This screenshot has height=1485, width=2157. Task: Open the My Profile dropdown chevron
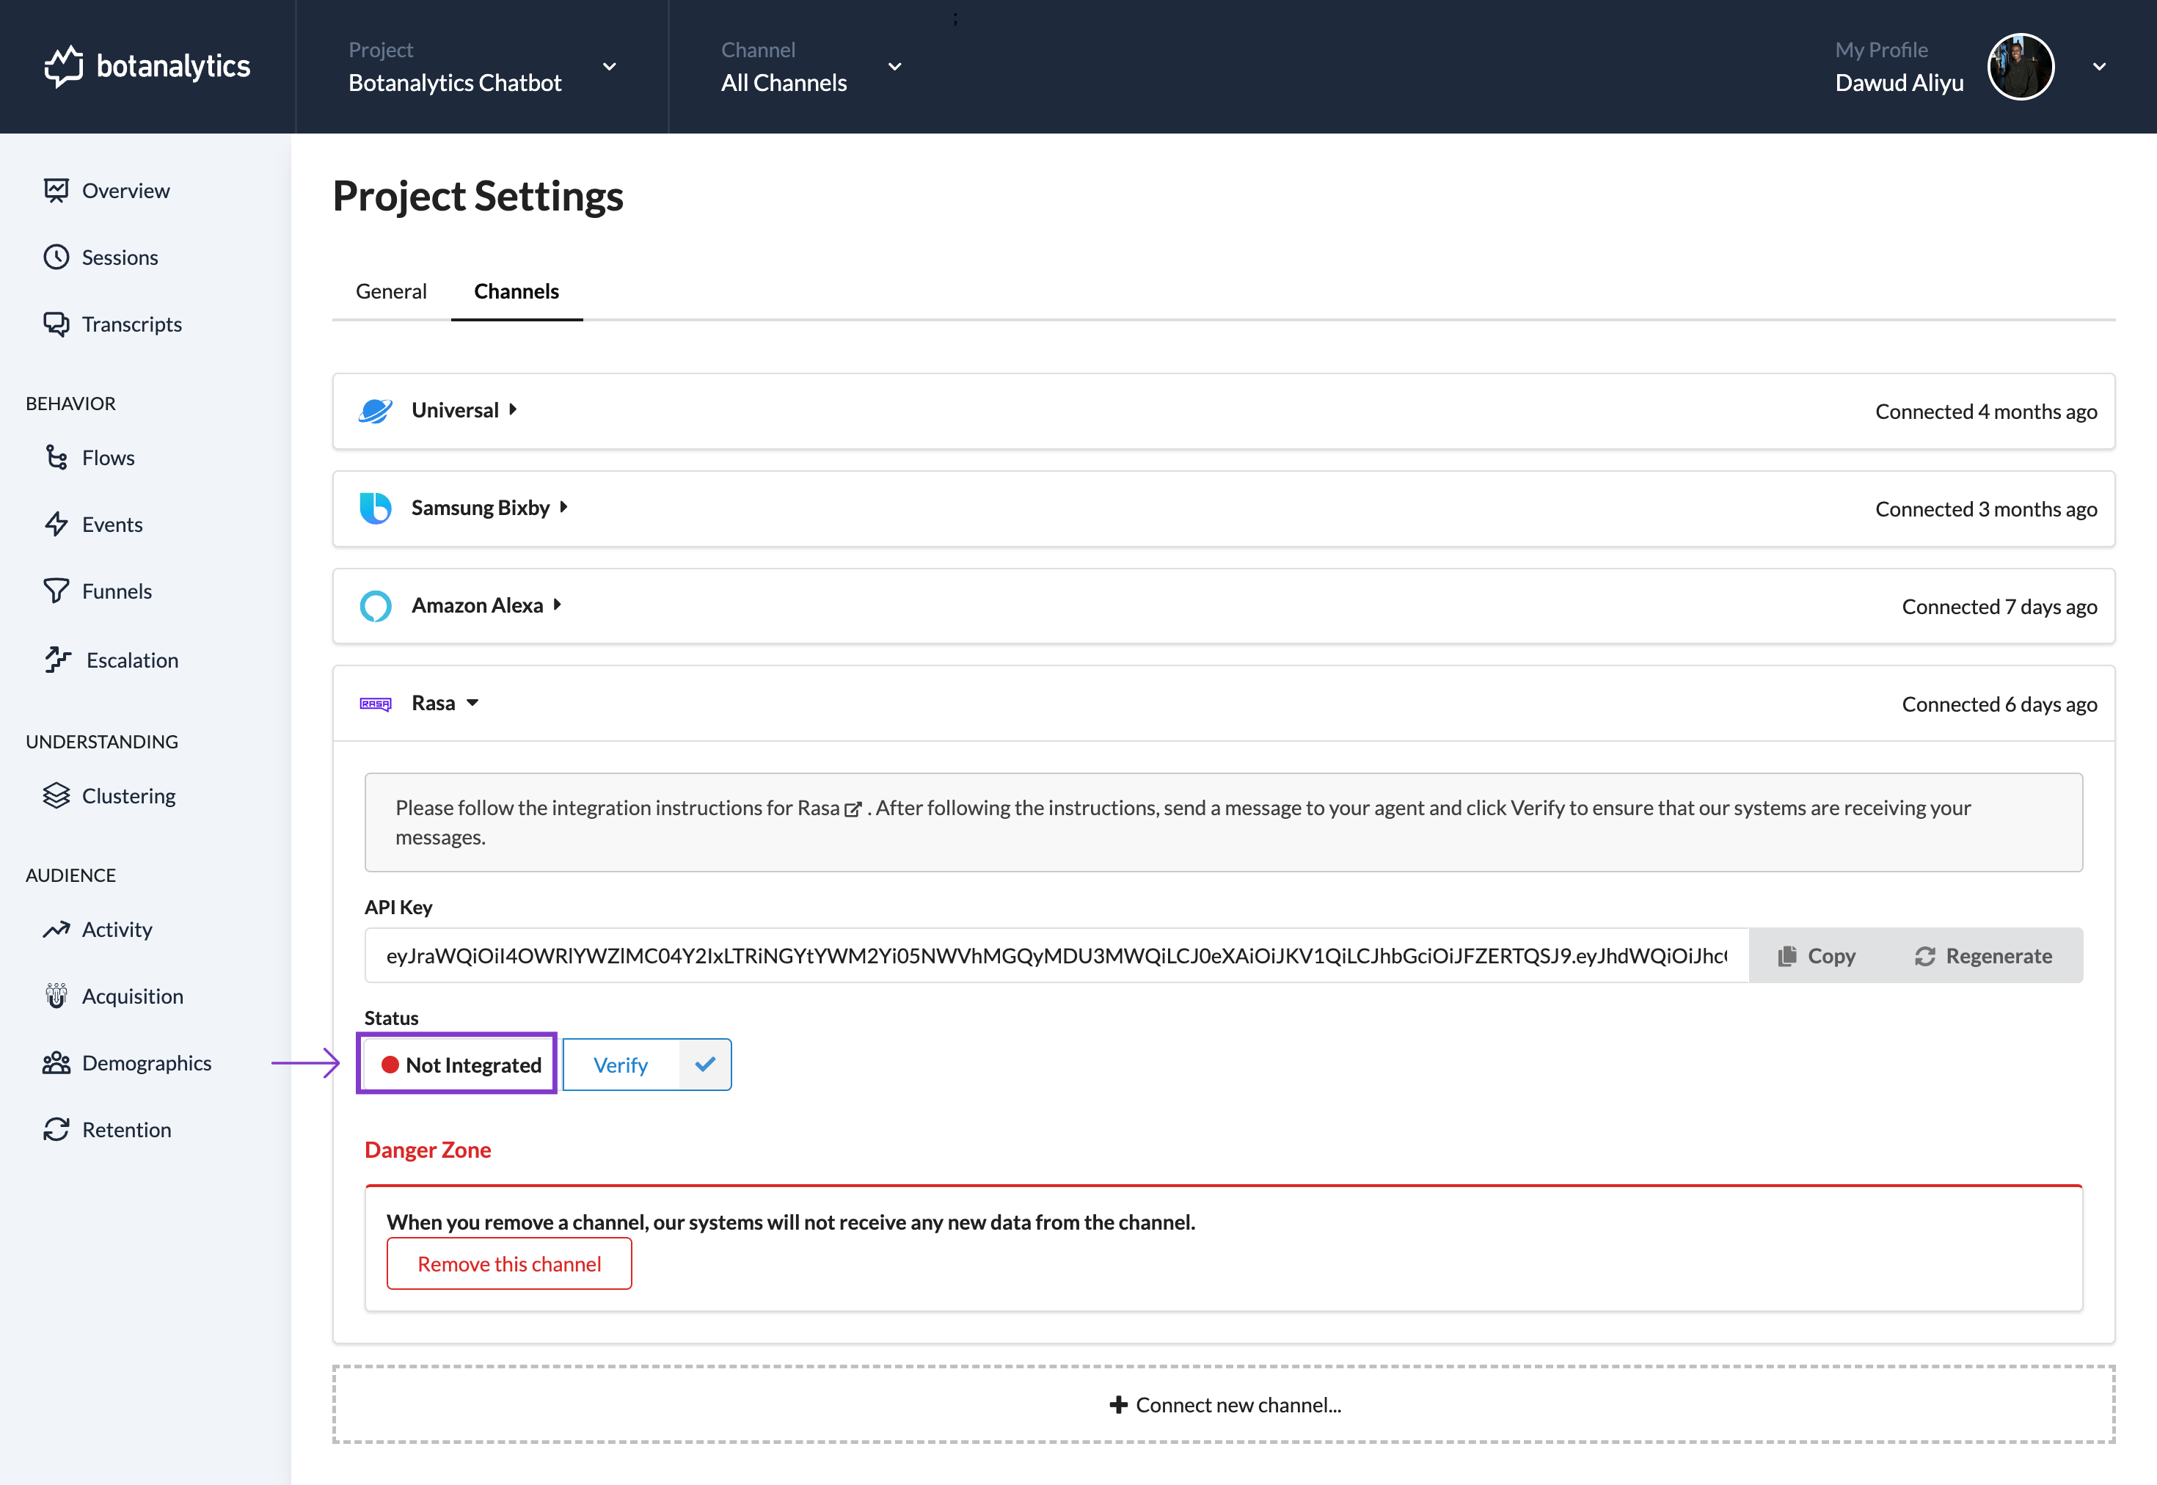click(2099, 66)
